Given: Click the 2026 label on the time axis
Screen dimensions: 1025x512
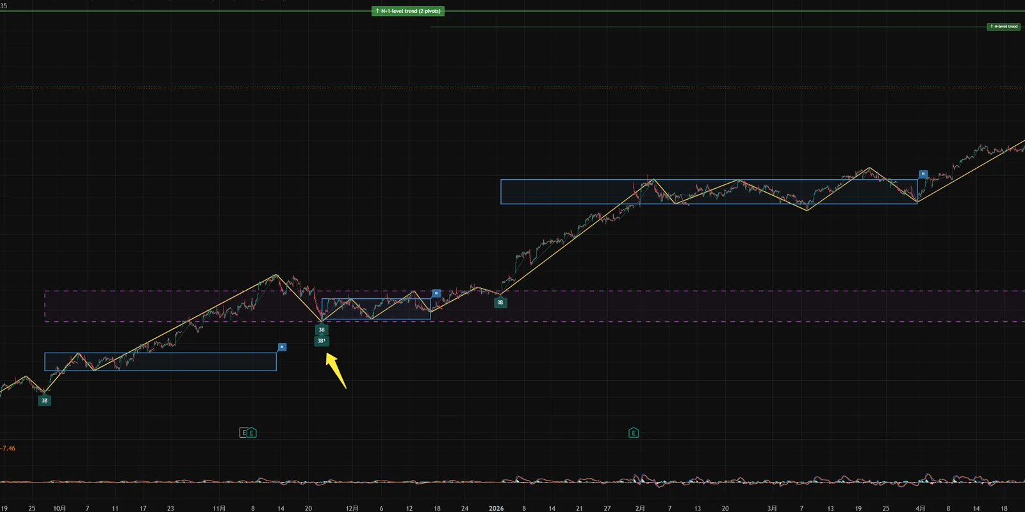Looking at the screenshot, I should (x=496, y=508).
